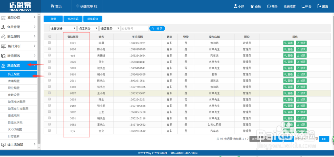
Task: Click 修改 for account 2511
Action: 301,80
